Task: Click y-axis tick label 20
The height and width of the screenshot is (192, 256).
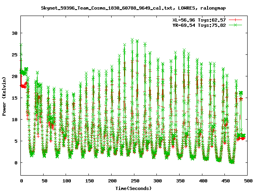Action: point(14,76)
